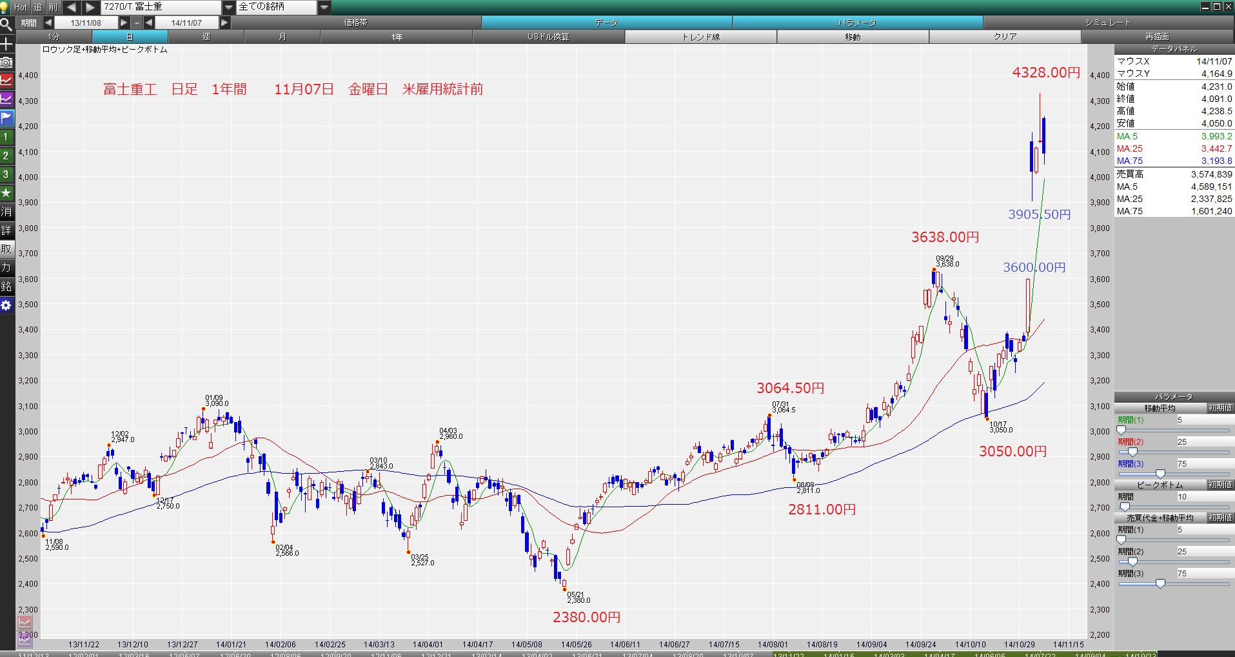Click the ピークボトム 期間 value field 10
This screenshot has width=1235, height=657.
click(1204, 497)
